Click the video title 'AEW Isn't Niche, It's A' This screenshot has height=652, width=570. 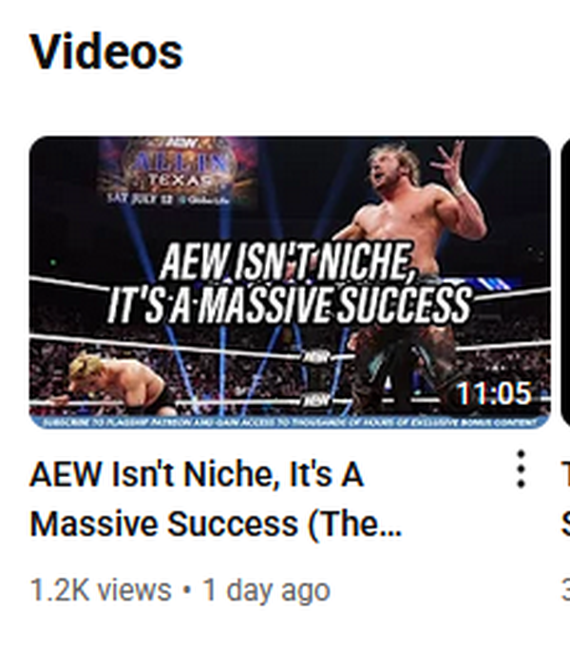point(197,475)
